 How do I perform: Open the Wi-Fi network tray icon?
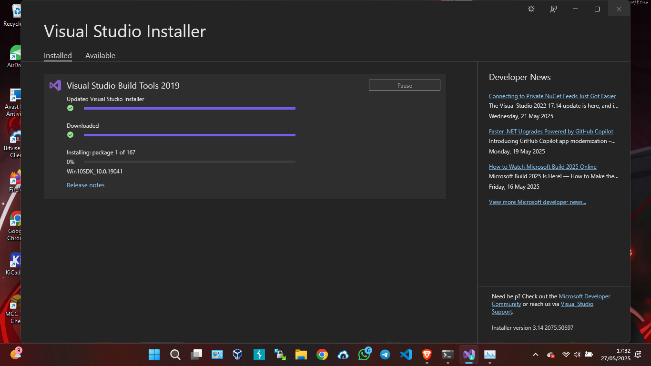click(566, 355)
